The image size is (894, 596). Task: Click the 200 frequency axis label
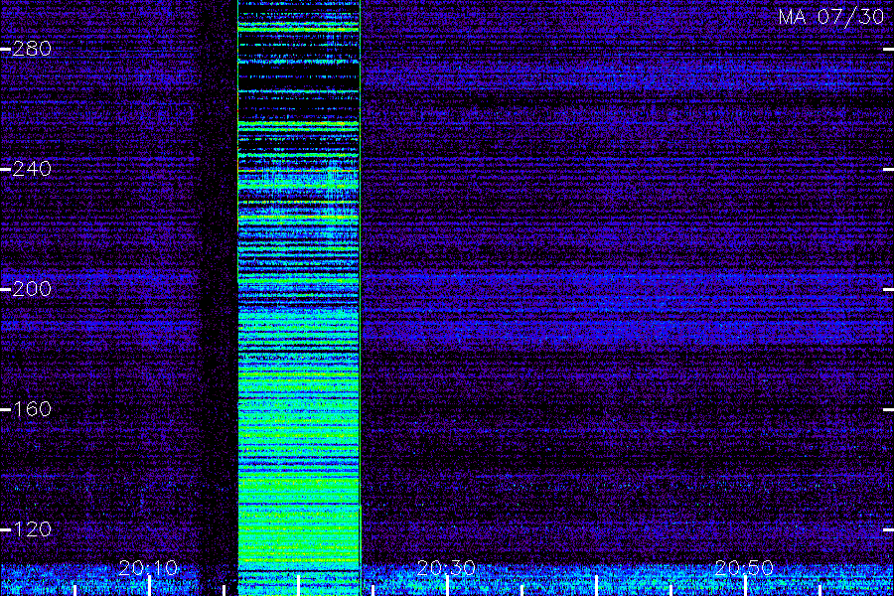pyautogui.click(x=32, y=289)
